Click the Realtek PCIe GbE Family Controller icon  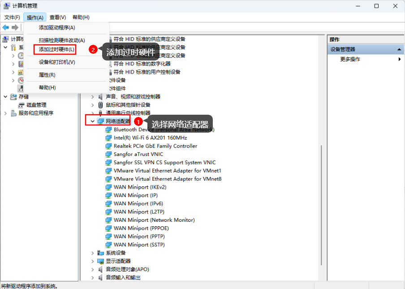coord(108,146)
